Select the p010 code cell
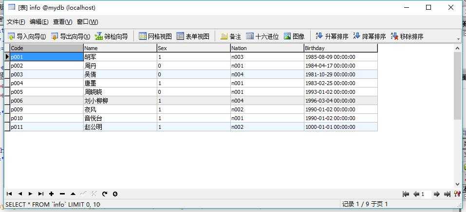This screenshot has width=466, height=212. coord(47,118)
